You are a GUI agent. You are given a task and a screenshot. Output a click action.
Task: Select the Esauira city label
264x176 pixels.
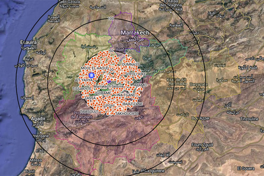[29, 42]
